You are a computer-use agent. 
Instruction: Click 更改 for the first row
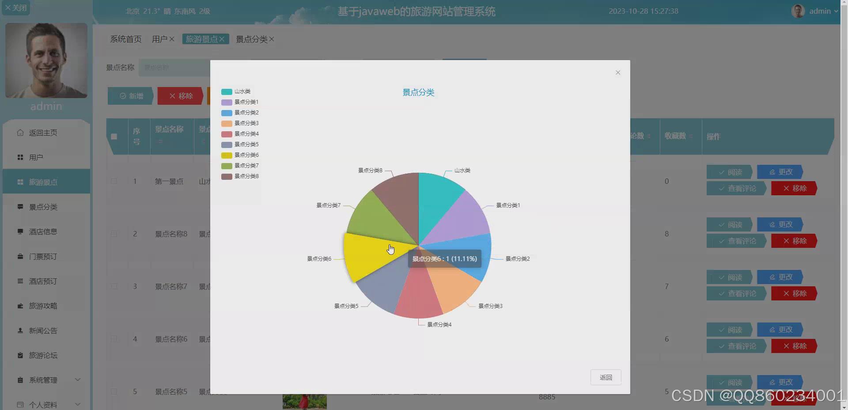click(780, 172)
